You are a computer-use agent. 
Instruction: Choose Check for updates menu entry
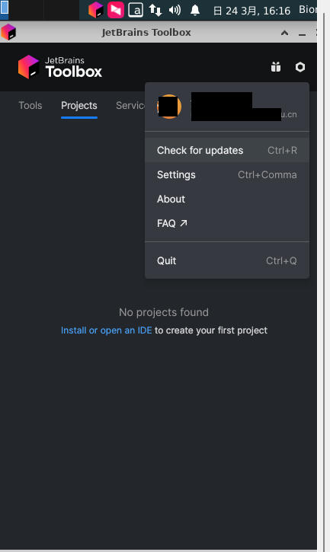coord(227,150)
